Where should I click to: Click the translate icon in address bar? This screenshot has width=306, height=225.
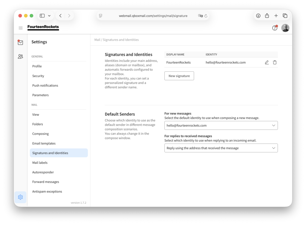(x=200, y=16)
